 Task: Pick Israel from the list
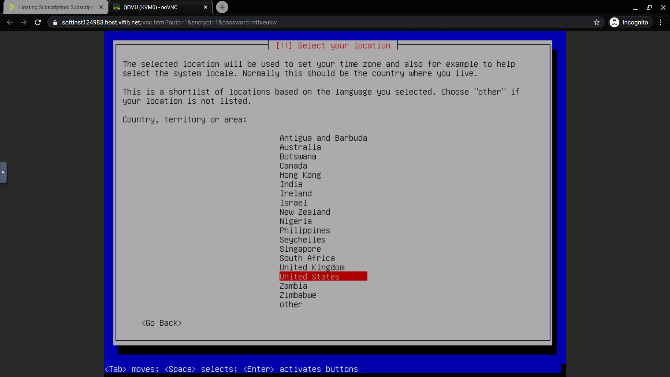tap(293, 203)
